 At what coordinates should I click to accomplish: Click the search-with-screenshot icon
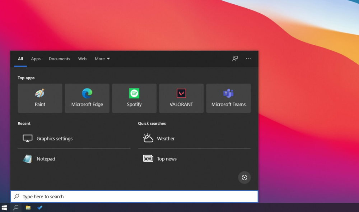point(244,178)
